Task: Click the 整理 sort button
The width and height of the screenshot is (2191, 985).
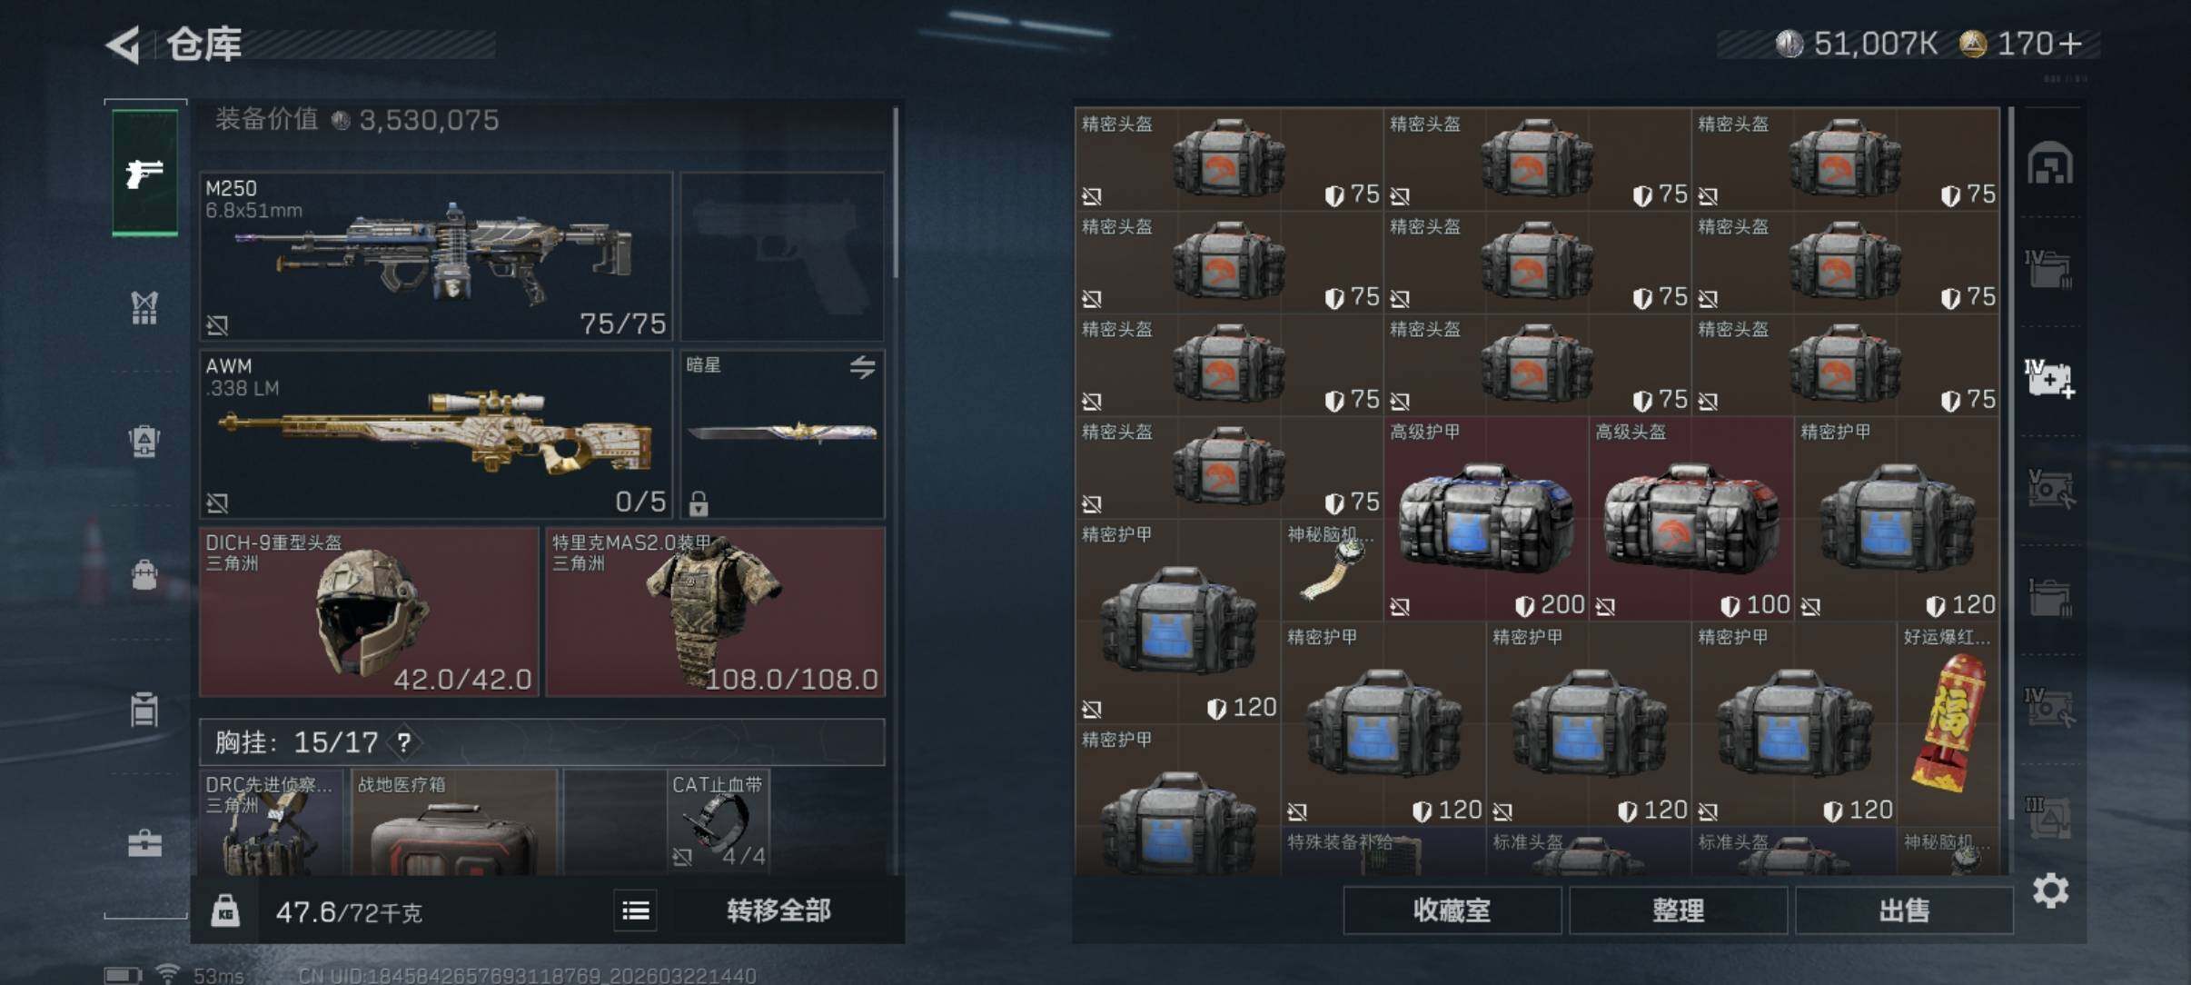Action: coord(1678,910)
